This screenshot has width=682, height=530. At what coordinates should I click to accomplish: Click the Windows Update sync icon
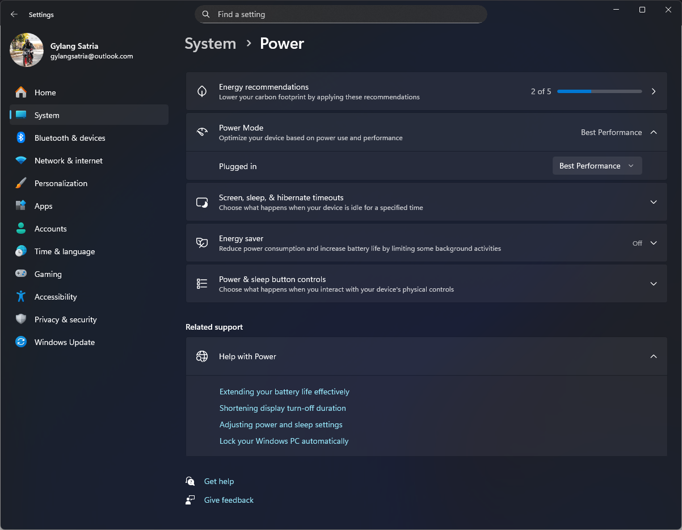21,342
